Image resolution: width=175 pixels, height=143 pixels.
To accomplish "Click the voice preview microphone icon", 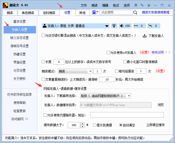I will click(x=114, y=26).
